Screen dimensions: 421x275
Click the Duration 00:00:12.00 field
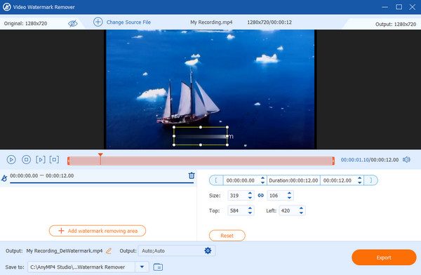pos(293,180)
